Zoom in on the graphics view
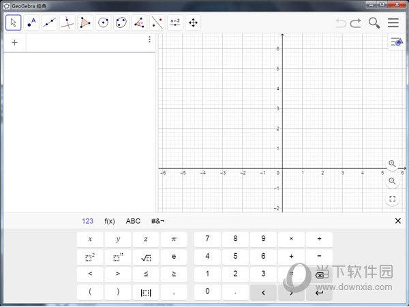 point(392,163)
